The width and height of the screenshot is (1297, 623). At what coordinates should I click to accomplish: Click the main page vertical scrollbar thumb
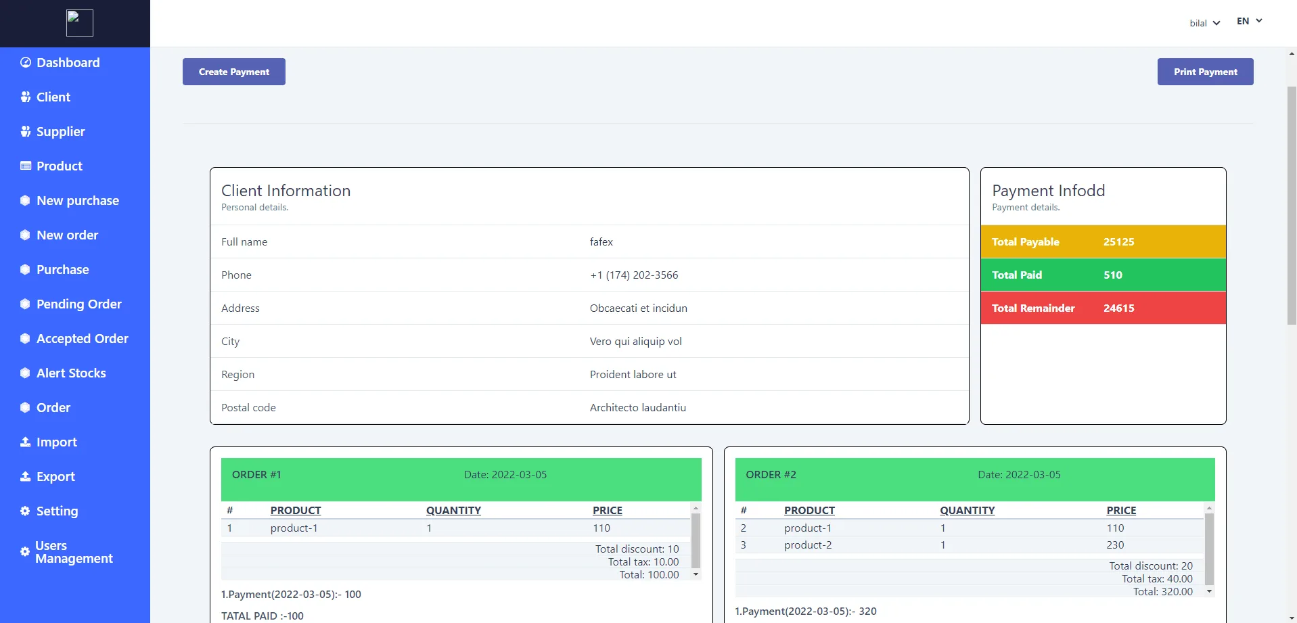pos(1292,206)
